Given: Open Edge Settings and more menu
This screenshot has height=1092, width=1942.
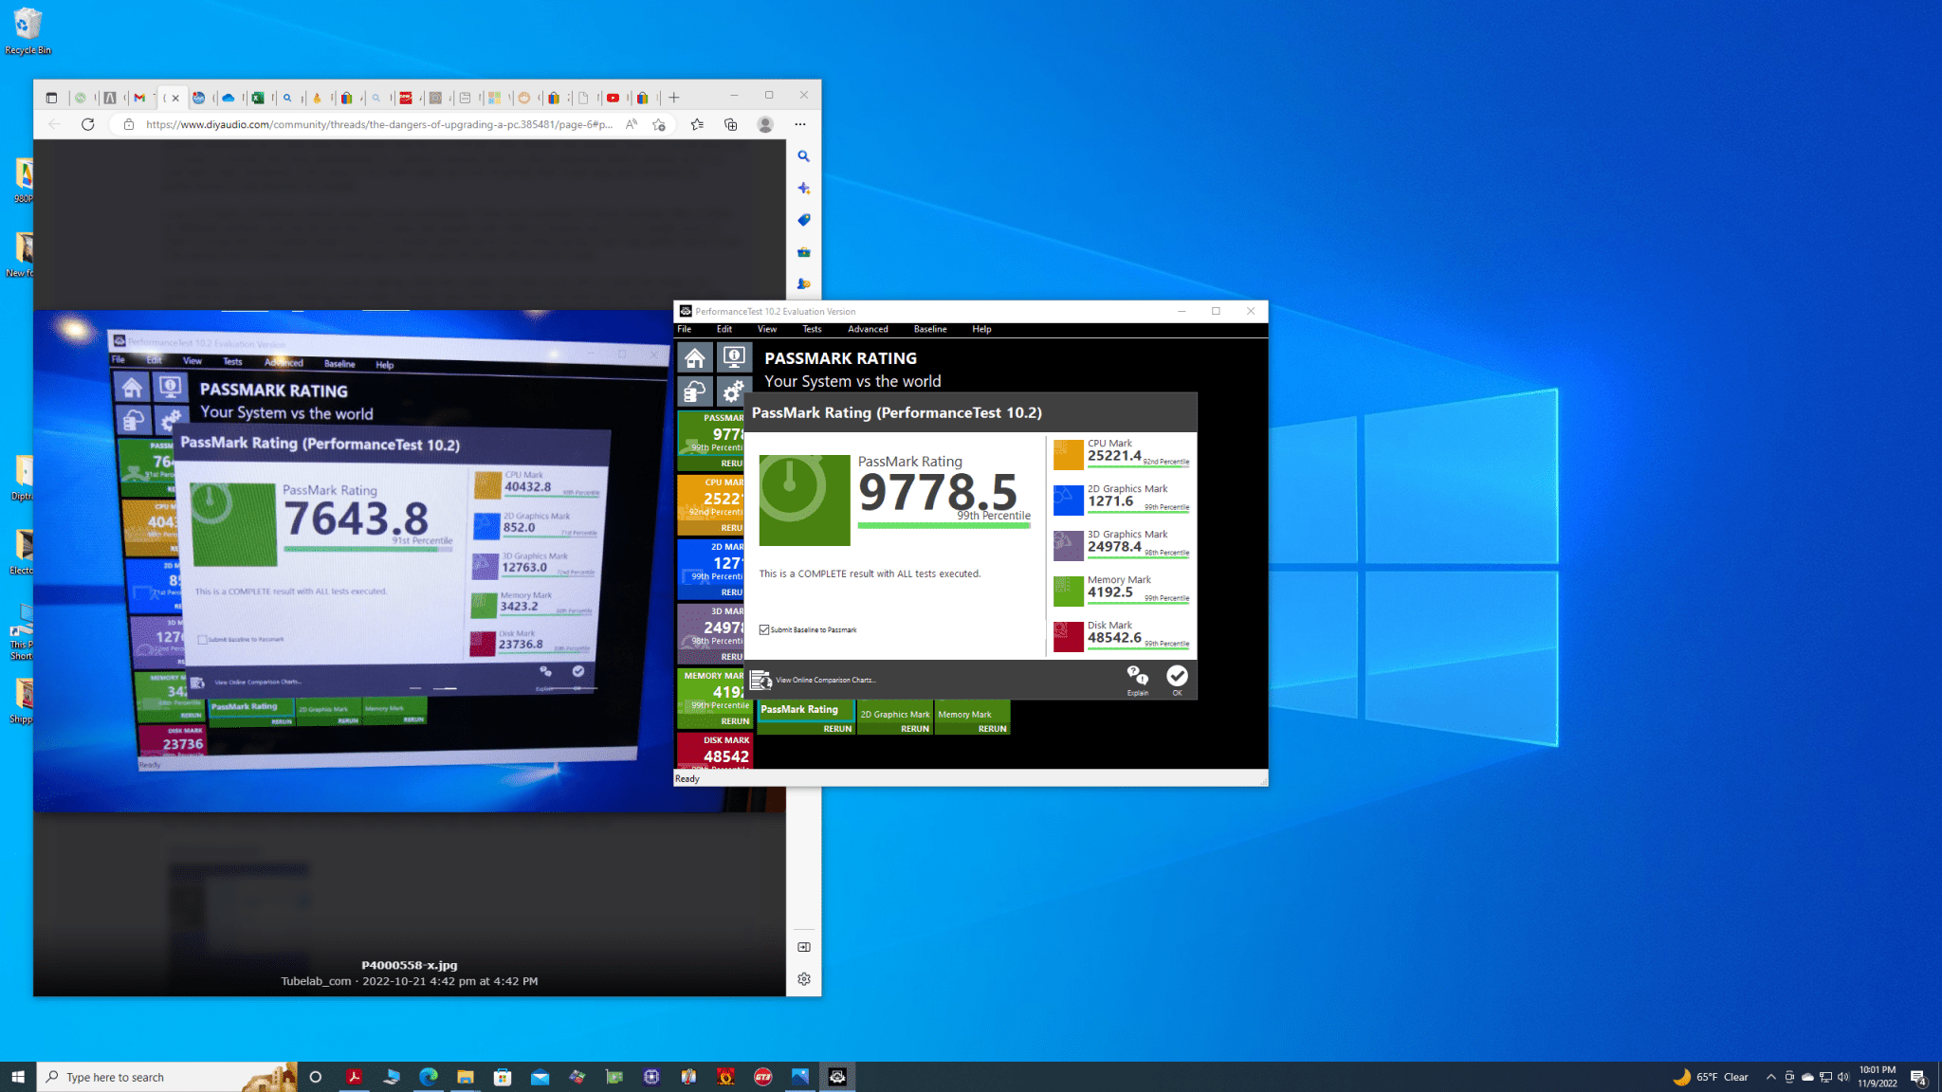Looking at the screenshot, I should tap(800, 124).
